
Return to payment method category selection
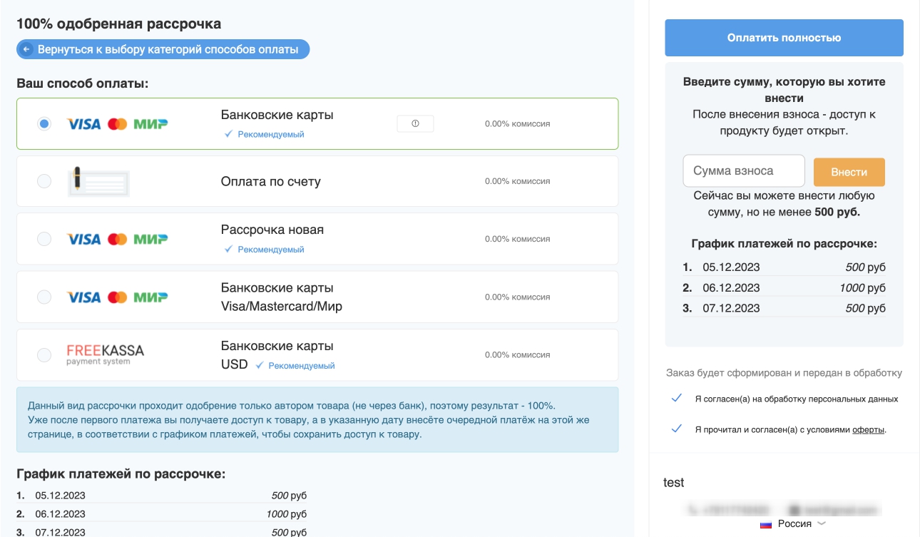[163, 49]
